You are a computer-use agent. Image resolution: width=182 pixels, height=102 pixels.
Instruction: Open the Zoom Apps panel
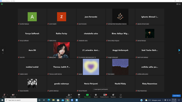[121, 95]
